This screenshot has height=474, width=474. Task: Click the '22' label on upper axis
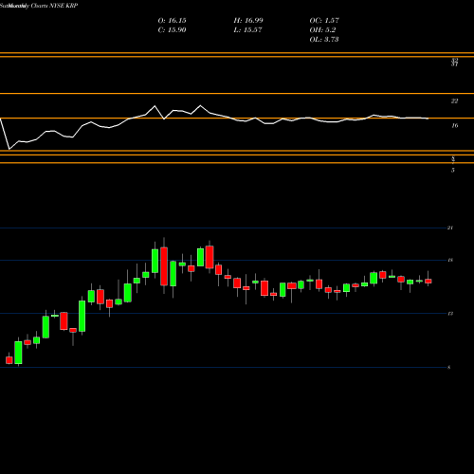[454, 101]
